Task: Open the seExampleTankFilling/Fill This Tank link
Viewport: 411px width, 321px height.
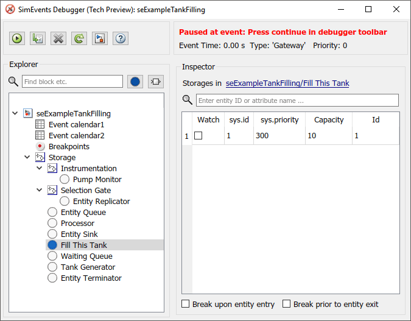Action: [287, 83]
